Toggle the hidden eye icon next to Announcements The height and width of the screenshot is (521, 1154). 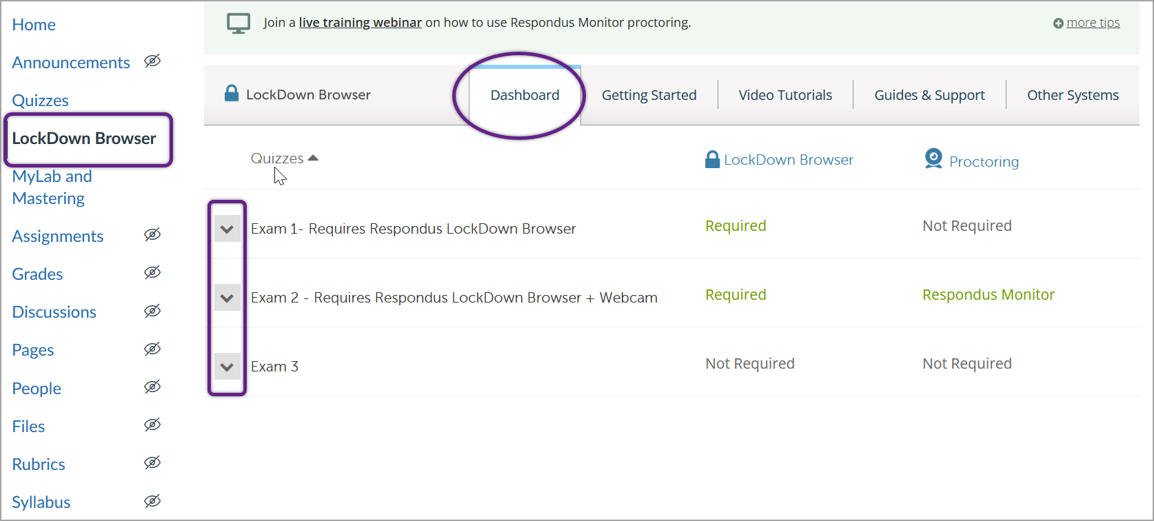click(x=152, y=61)
